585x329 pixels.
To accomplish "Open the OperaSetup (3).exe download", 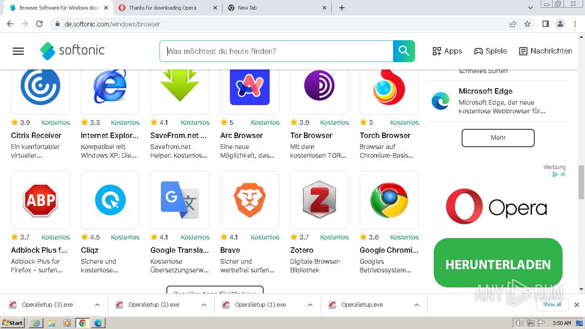I will 47,305.
